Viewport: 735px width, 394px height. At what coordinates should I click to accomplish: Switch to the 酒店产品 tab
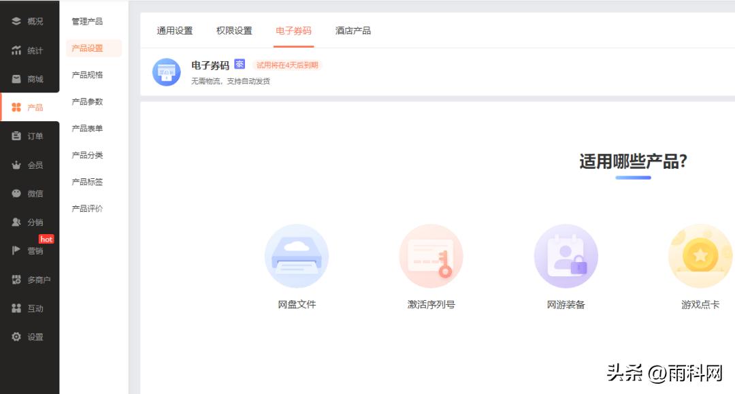[x=353, y=31]
